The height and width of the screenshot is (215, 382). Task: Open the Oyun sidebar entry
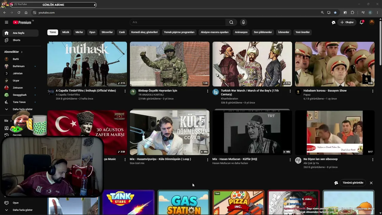(20, 203)
